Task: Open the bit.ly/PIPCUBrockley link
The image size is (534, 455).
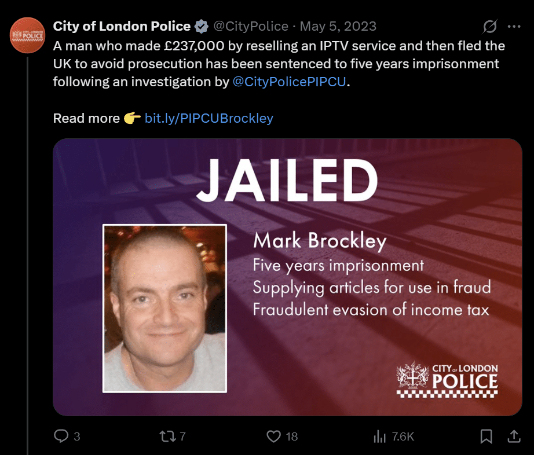Action: (209, 118)
